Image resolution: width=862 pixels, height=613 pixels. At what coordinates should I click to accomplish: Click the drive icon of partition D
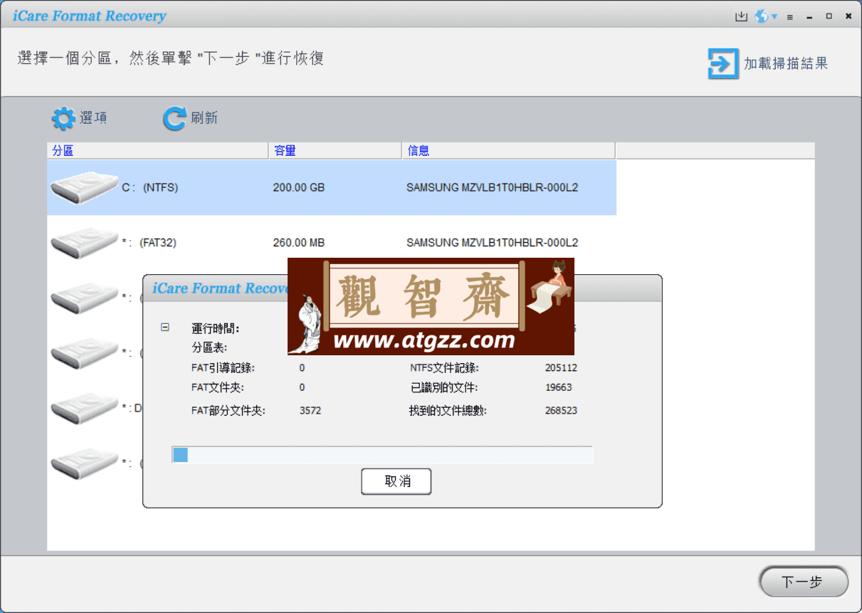pyautogui.click(x=84, y=407)
